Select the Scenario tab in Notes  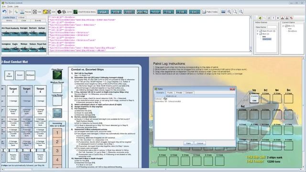160,93
